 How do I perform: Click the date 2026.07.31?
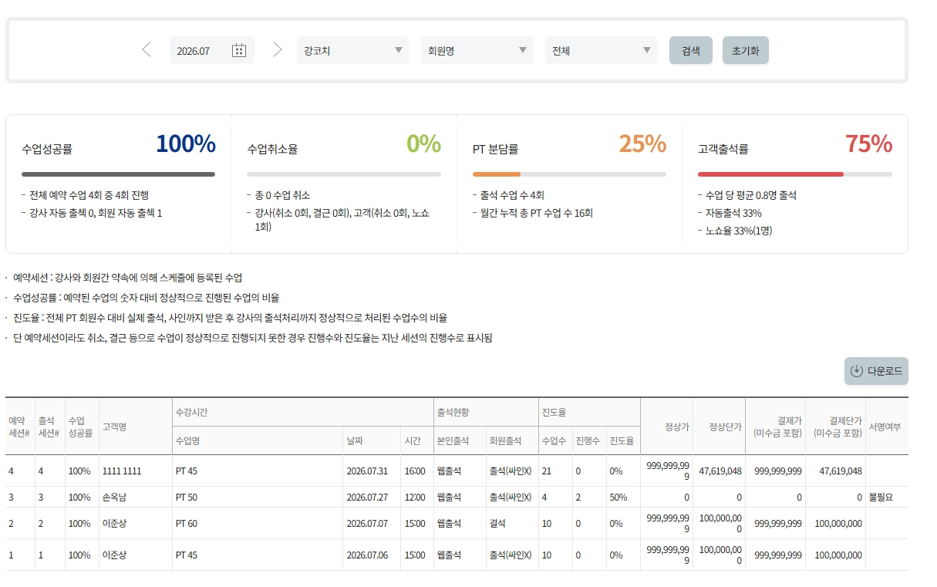[x=367, y=471]
